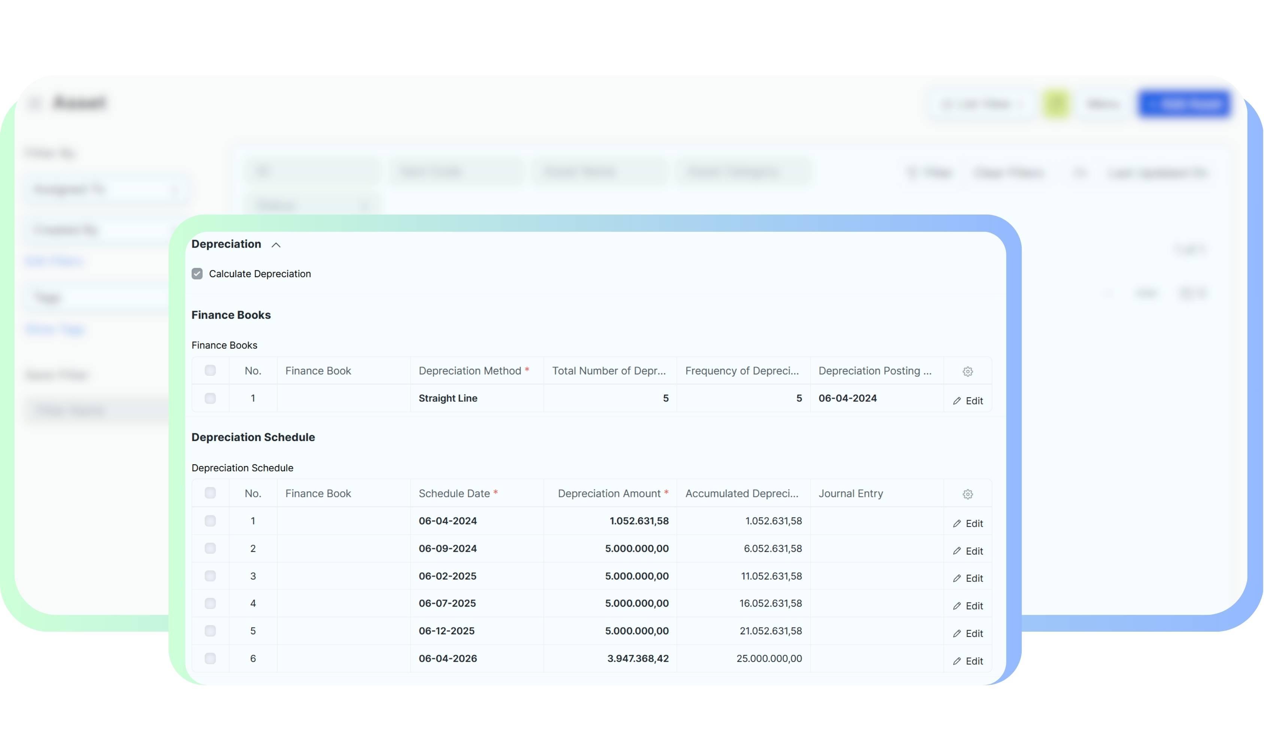Select all rows in Depreciation Schedule table
The width and height of the screenshot is (1264, 750).
click(210, 493)
